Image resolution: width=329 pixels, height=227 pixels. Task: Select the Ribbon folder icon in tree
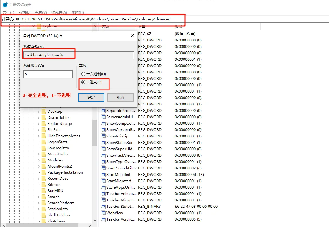point(44,185)
